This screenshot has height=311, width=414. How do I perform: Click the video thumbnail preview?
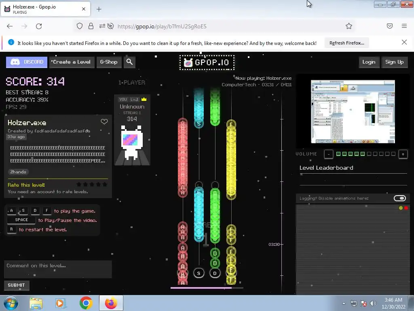pyautogui.click(x=353, y=112)
